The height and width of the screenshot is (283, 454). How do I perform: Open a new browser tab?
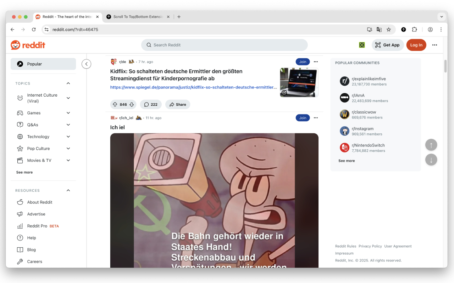(x=179, y=17)
